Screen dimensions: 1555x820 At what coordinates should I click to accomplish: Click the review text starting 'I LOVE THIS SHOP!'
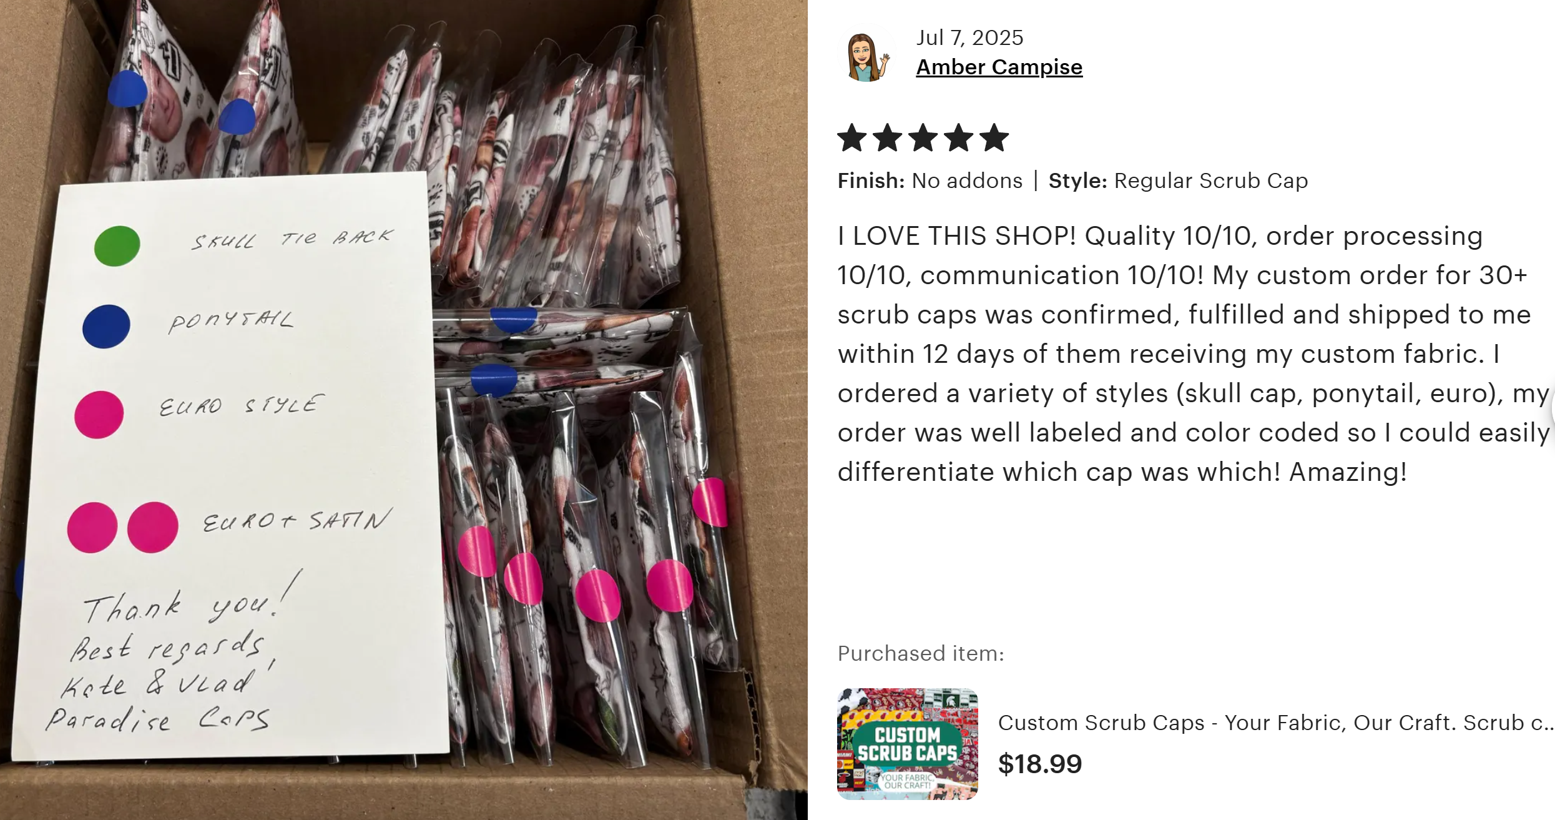click(x=1186, y=353)
